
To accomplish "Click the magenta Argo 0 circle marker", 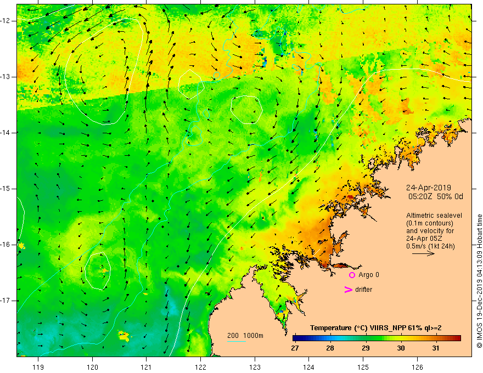I will tap(352, 275).
